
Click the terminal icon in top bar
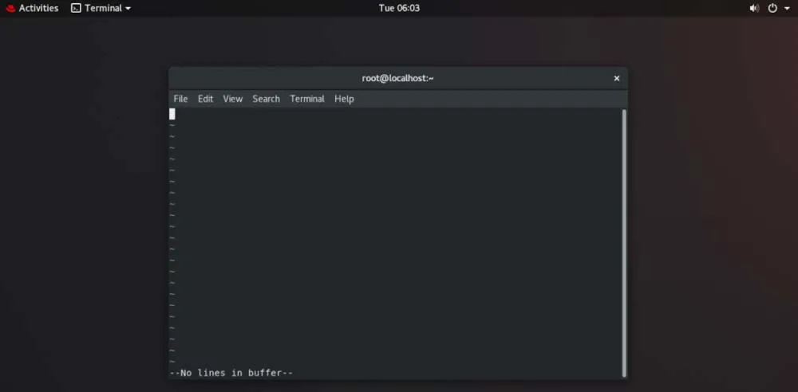pyautogui.click(x=76, y=8)
